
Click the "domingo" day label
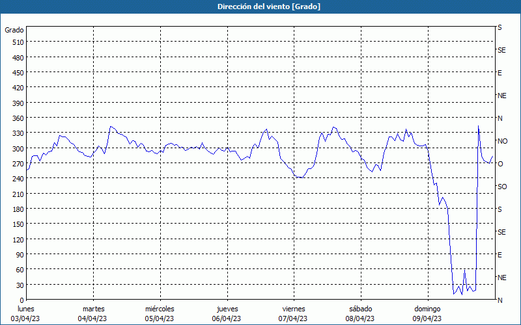(427, 309)
